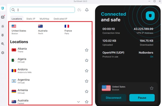162x106 pixels.
Task: Click the large United States flag in connected card
Action: pyautogui.click(x=106, y=88)
